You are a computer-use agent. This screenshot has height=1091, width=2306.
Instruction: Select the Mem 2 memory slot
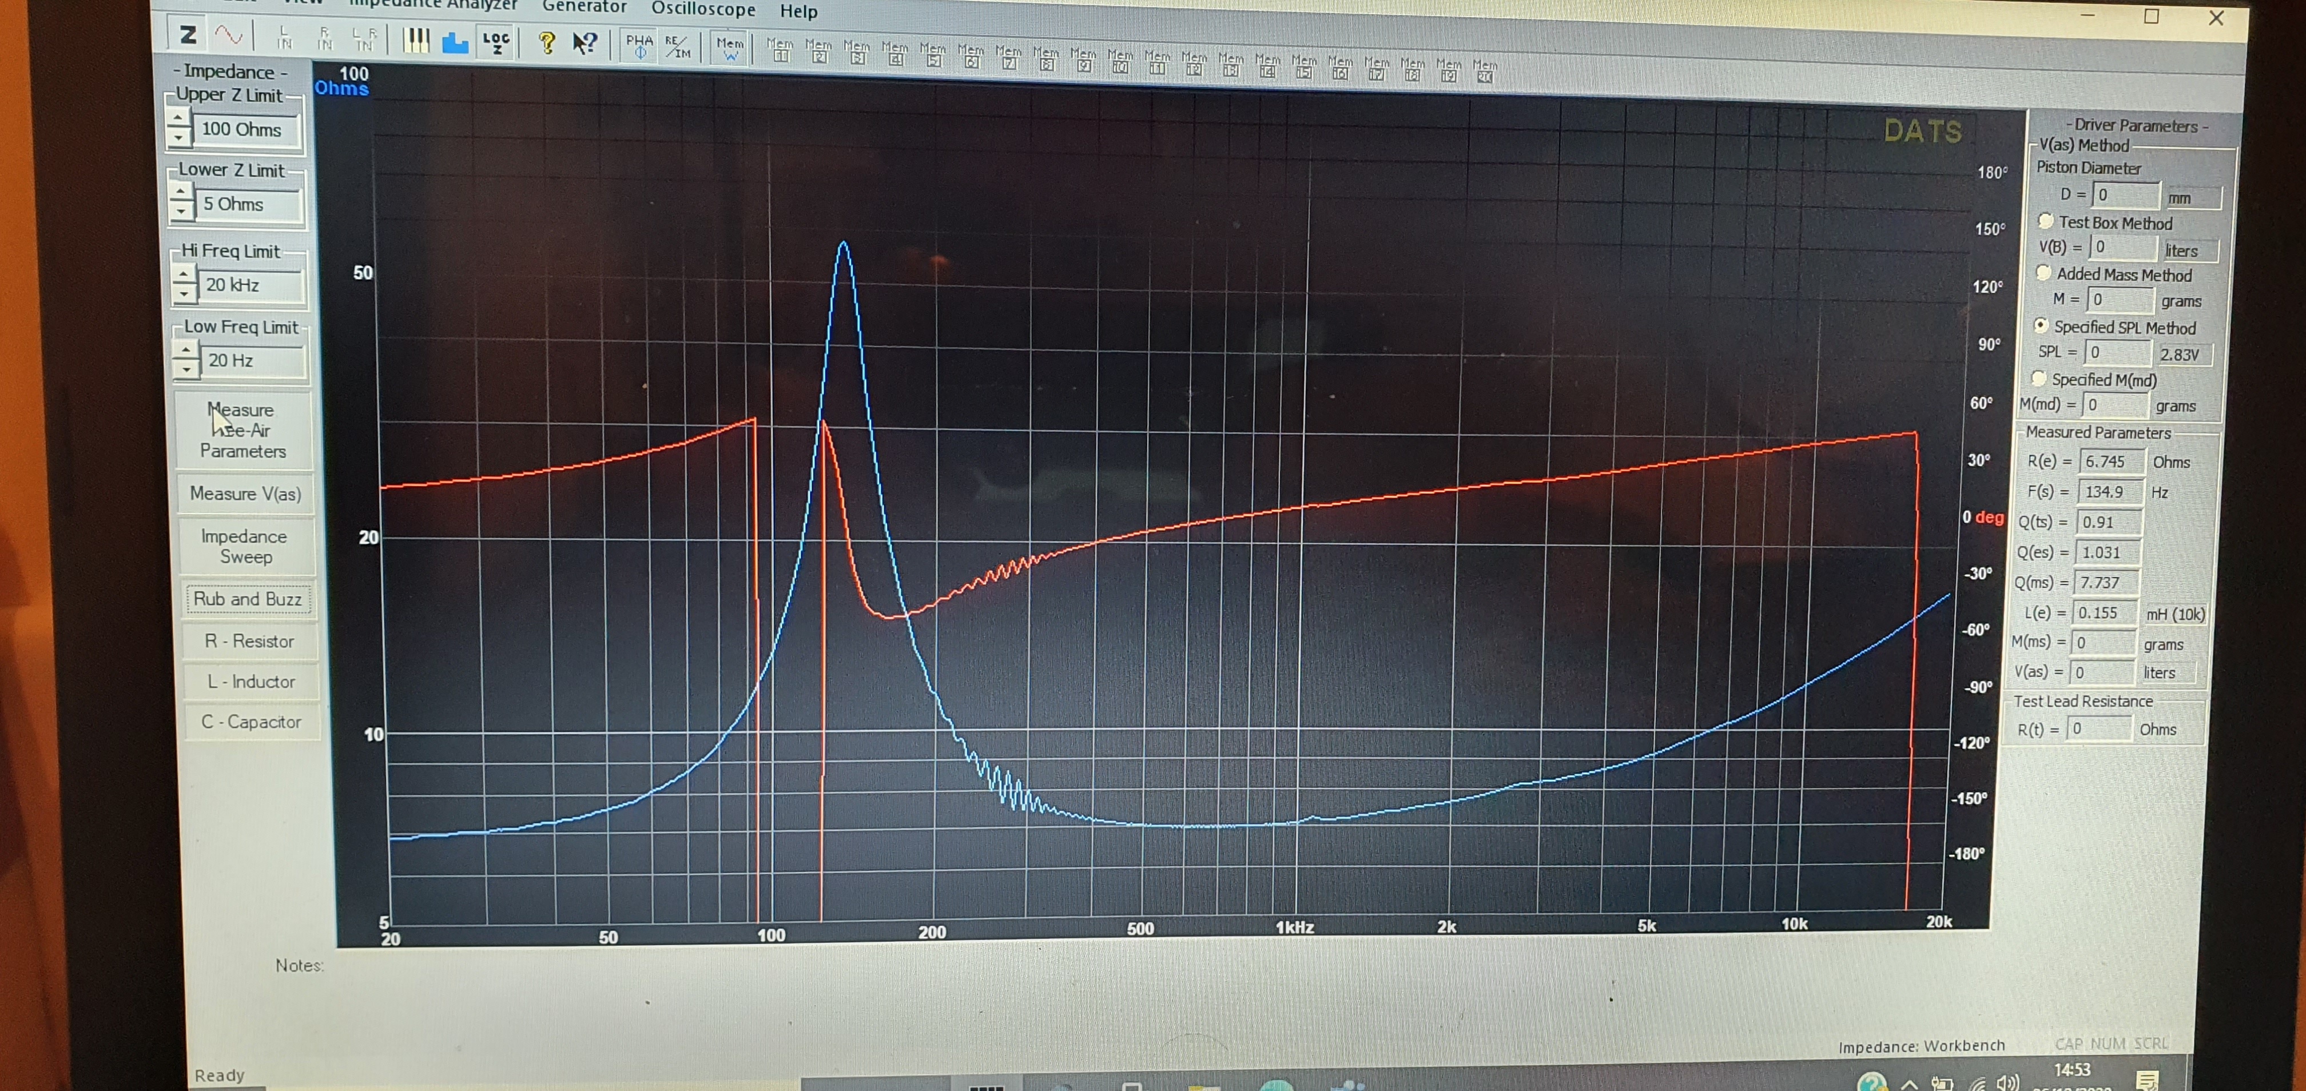point(818,50)
